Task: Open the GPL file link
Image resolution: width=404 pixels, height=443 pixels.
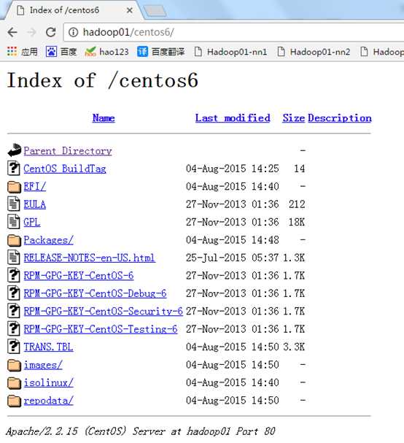Action: tap(32, 222)
